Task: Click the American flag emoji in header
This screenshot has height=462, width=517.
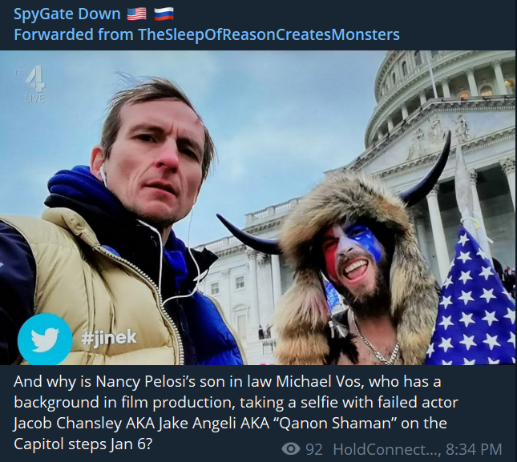Action: pos(138,14)
